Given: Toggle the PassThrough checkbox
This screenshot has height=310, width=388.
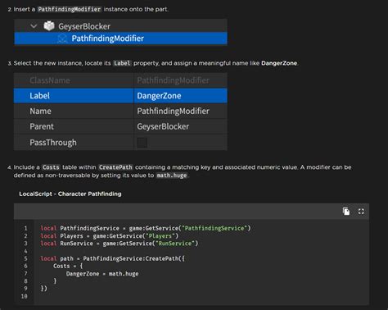Looking at the screenshot, I should 142,143.
